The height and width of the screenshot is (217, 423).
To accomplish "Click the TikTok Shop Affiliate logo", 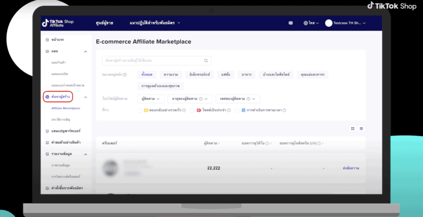I will pyautogui.click(x=58, y=23).
